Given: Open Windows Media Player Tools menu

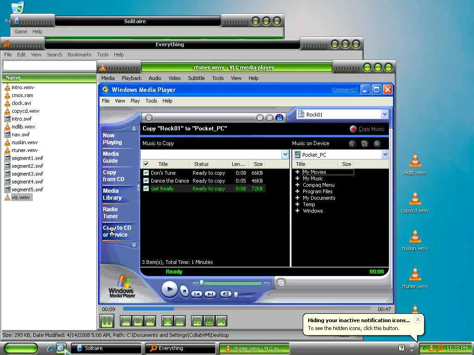Looking at the screenshot, I should click(151, 101).
